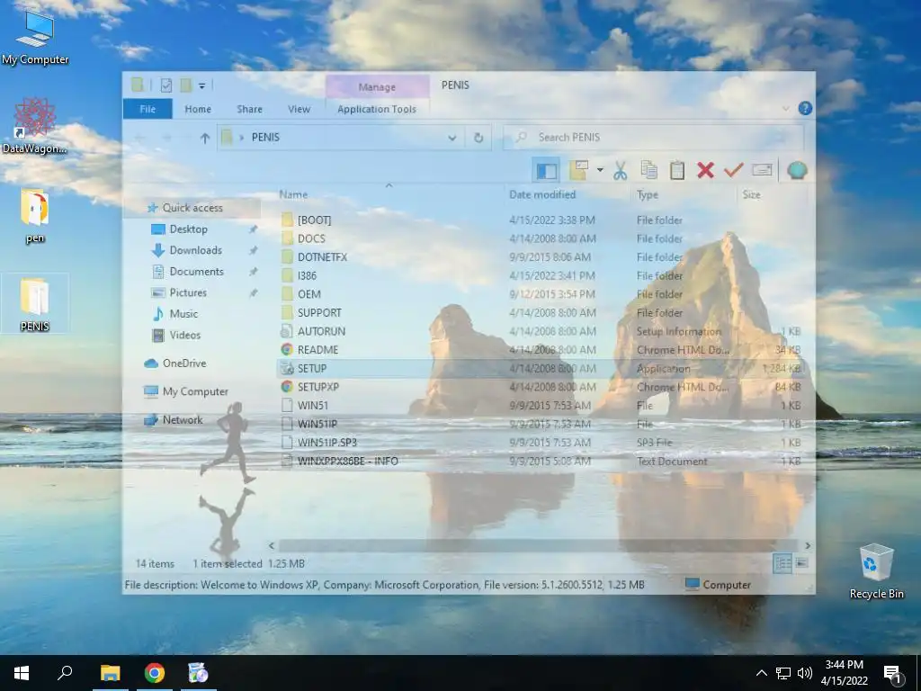Click the shell globe icon in the toolbar
This screenshot has height=691, width=921.
[797, 170]
